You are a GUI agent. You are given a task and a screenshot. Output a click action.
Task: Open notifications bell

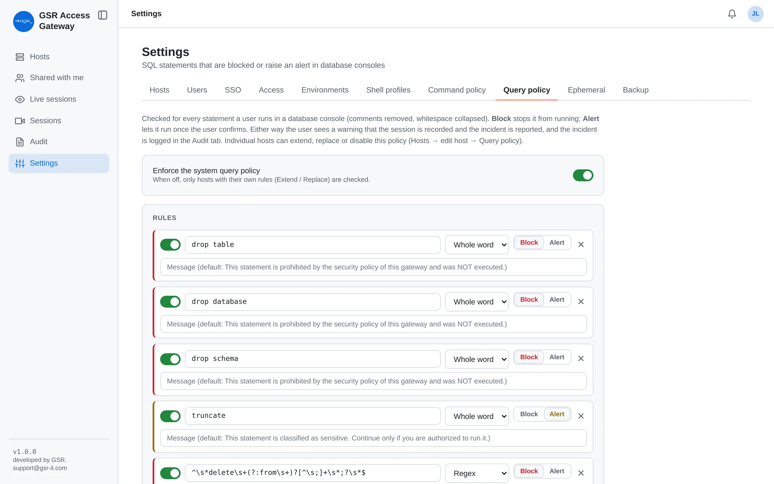click(732, 14)
